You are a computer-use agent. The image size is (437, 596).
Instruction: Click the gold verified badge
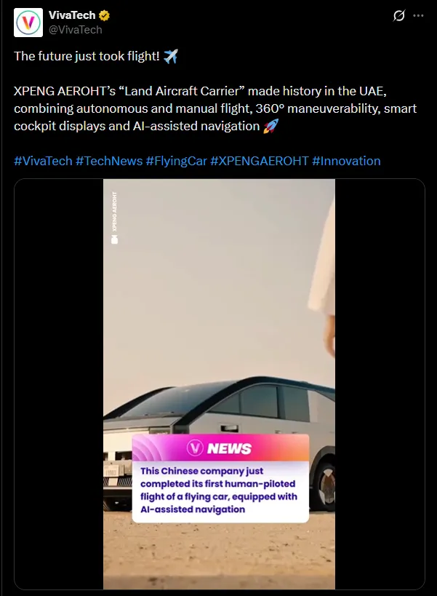(105, 15)
